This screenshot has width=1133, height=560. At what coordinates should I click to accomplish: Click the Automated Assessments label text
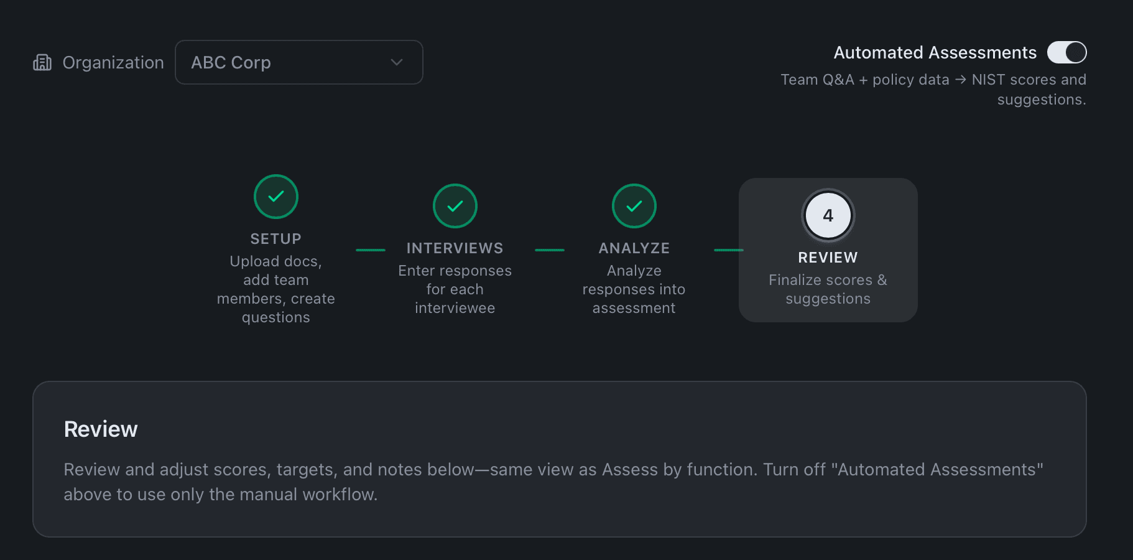pyautogui.click(x=934, y=52)
